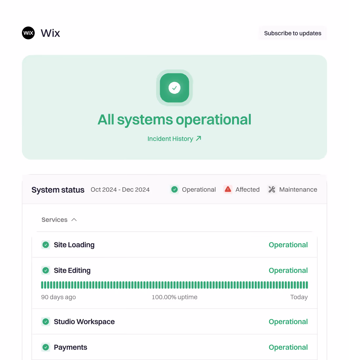Click the Operational status for Site Editing
Viewport: 349px width, 360px height.
pos(288,270)
